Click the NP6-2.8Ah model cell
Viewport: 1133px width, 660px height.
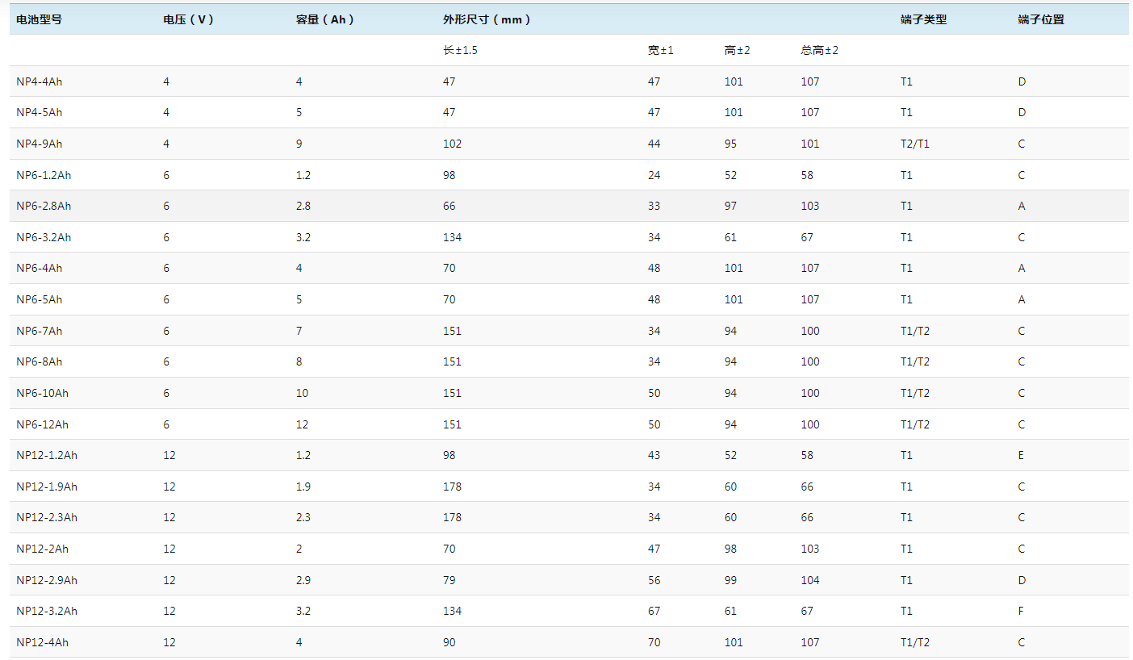tap(44, 206)
